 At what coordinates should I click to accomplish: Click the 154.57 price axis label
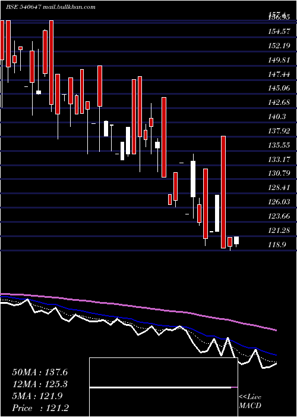coord(279,32)
